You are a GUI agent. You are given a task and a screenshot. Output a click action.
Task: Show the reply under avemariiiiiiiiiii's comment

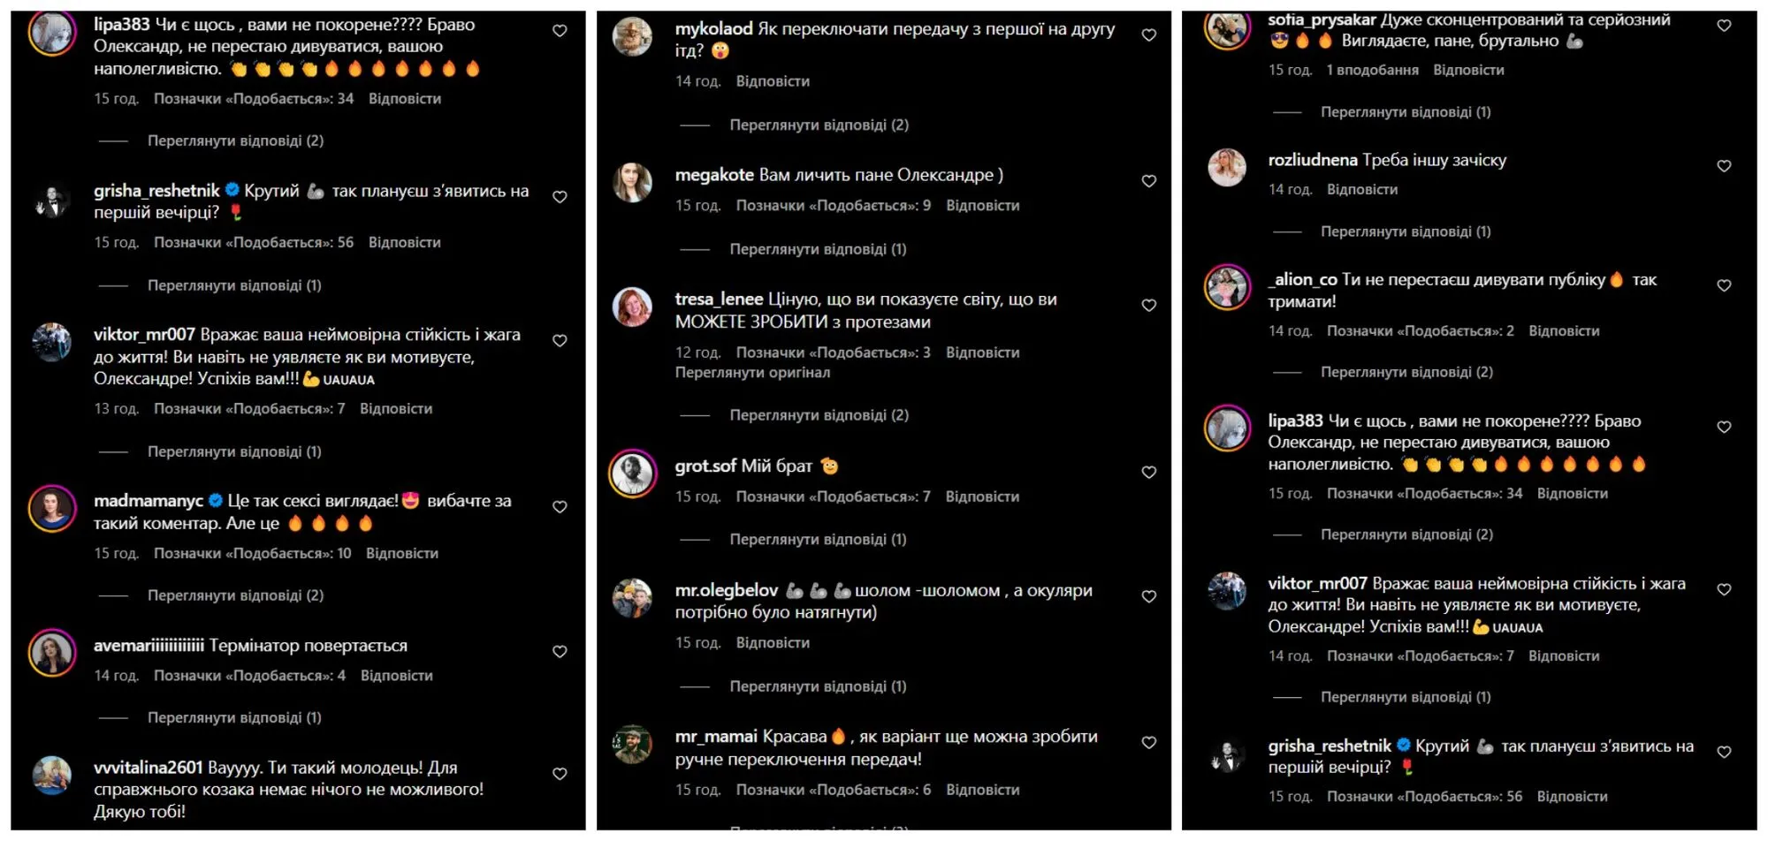(x=234, y=717)
